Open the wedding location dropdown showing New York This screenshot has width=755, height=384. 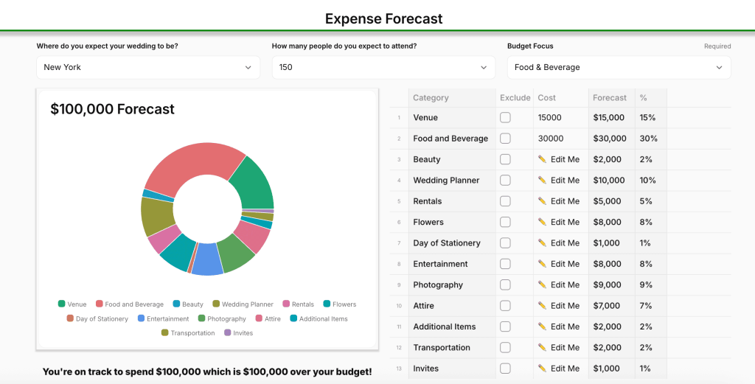pos(147,67)
